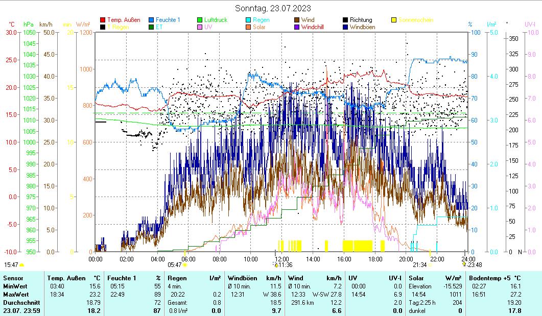
Task: Click the sunrise marker next to 05:47
Action: 185,265
